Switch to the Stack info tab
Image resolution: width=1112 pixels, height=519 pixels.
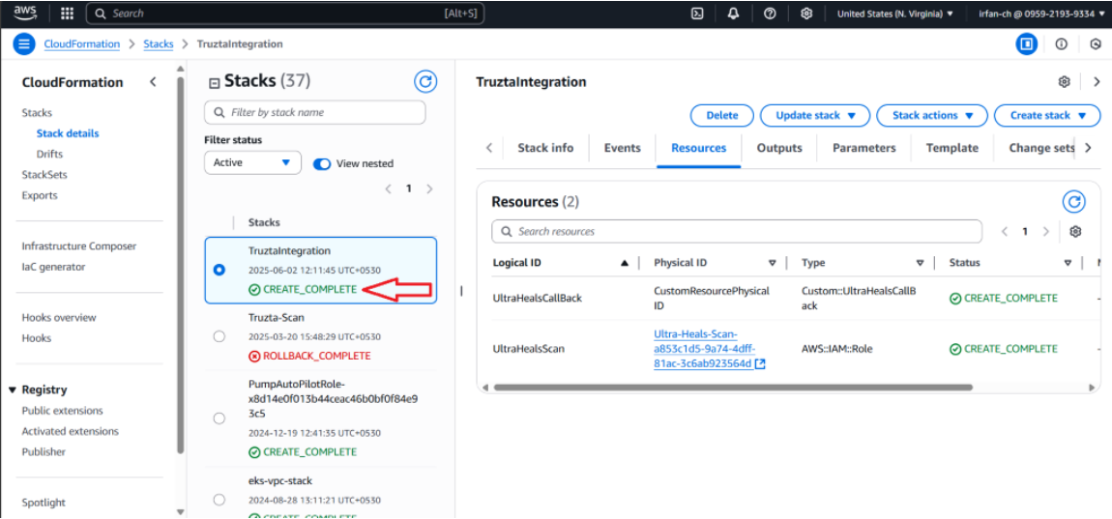(x=545, y=148)
